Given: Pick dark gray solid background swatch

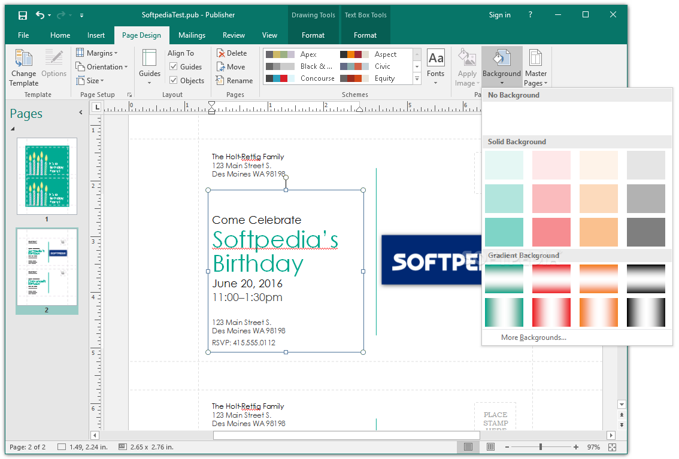Looking at the screenshot, I should (x=645, y=232).
